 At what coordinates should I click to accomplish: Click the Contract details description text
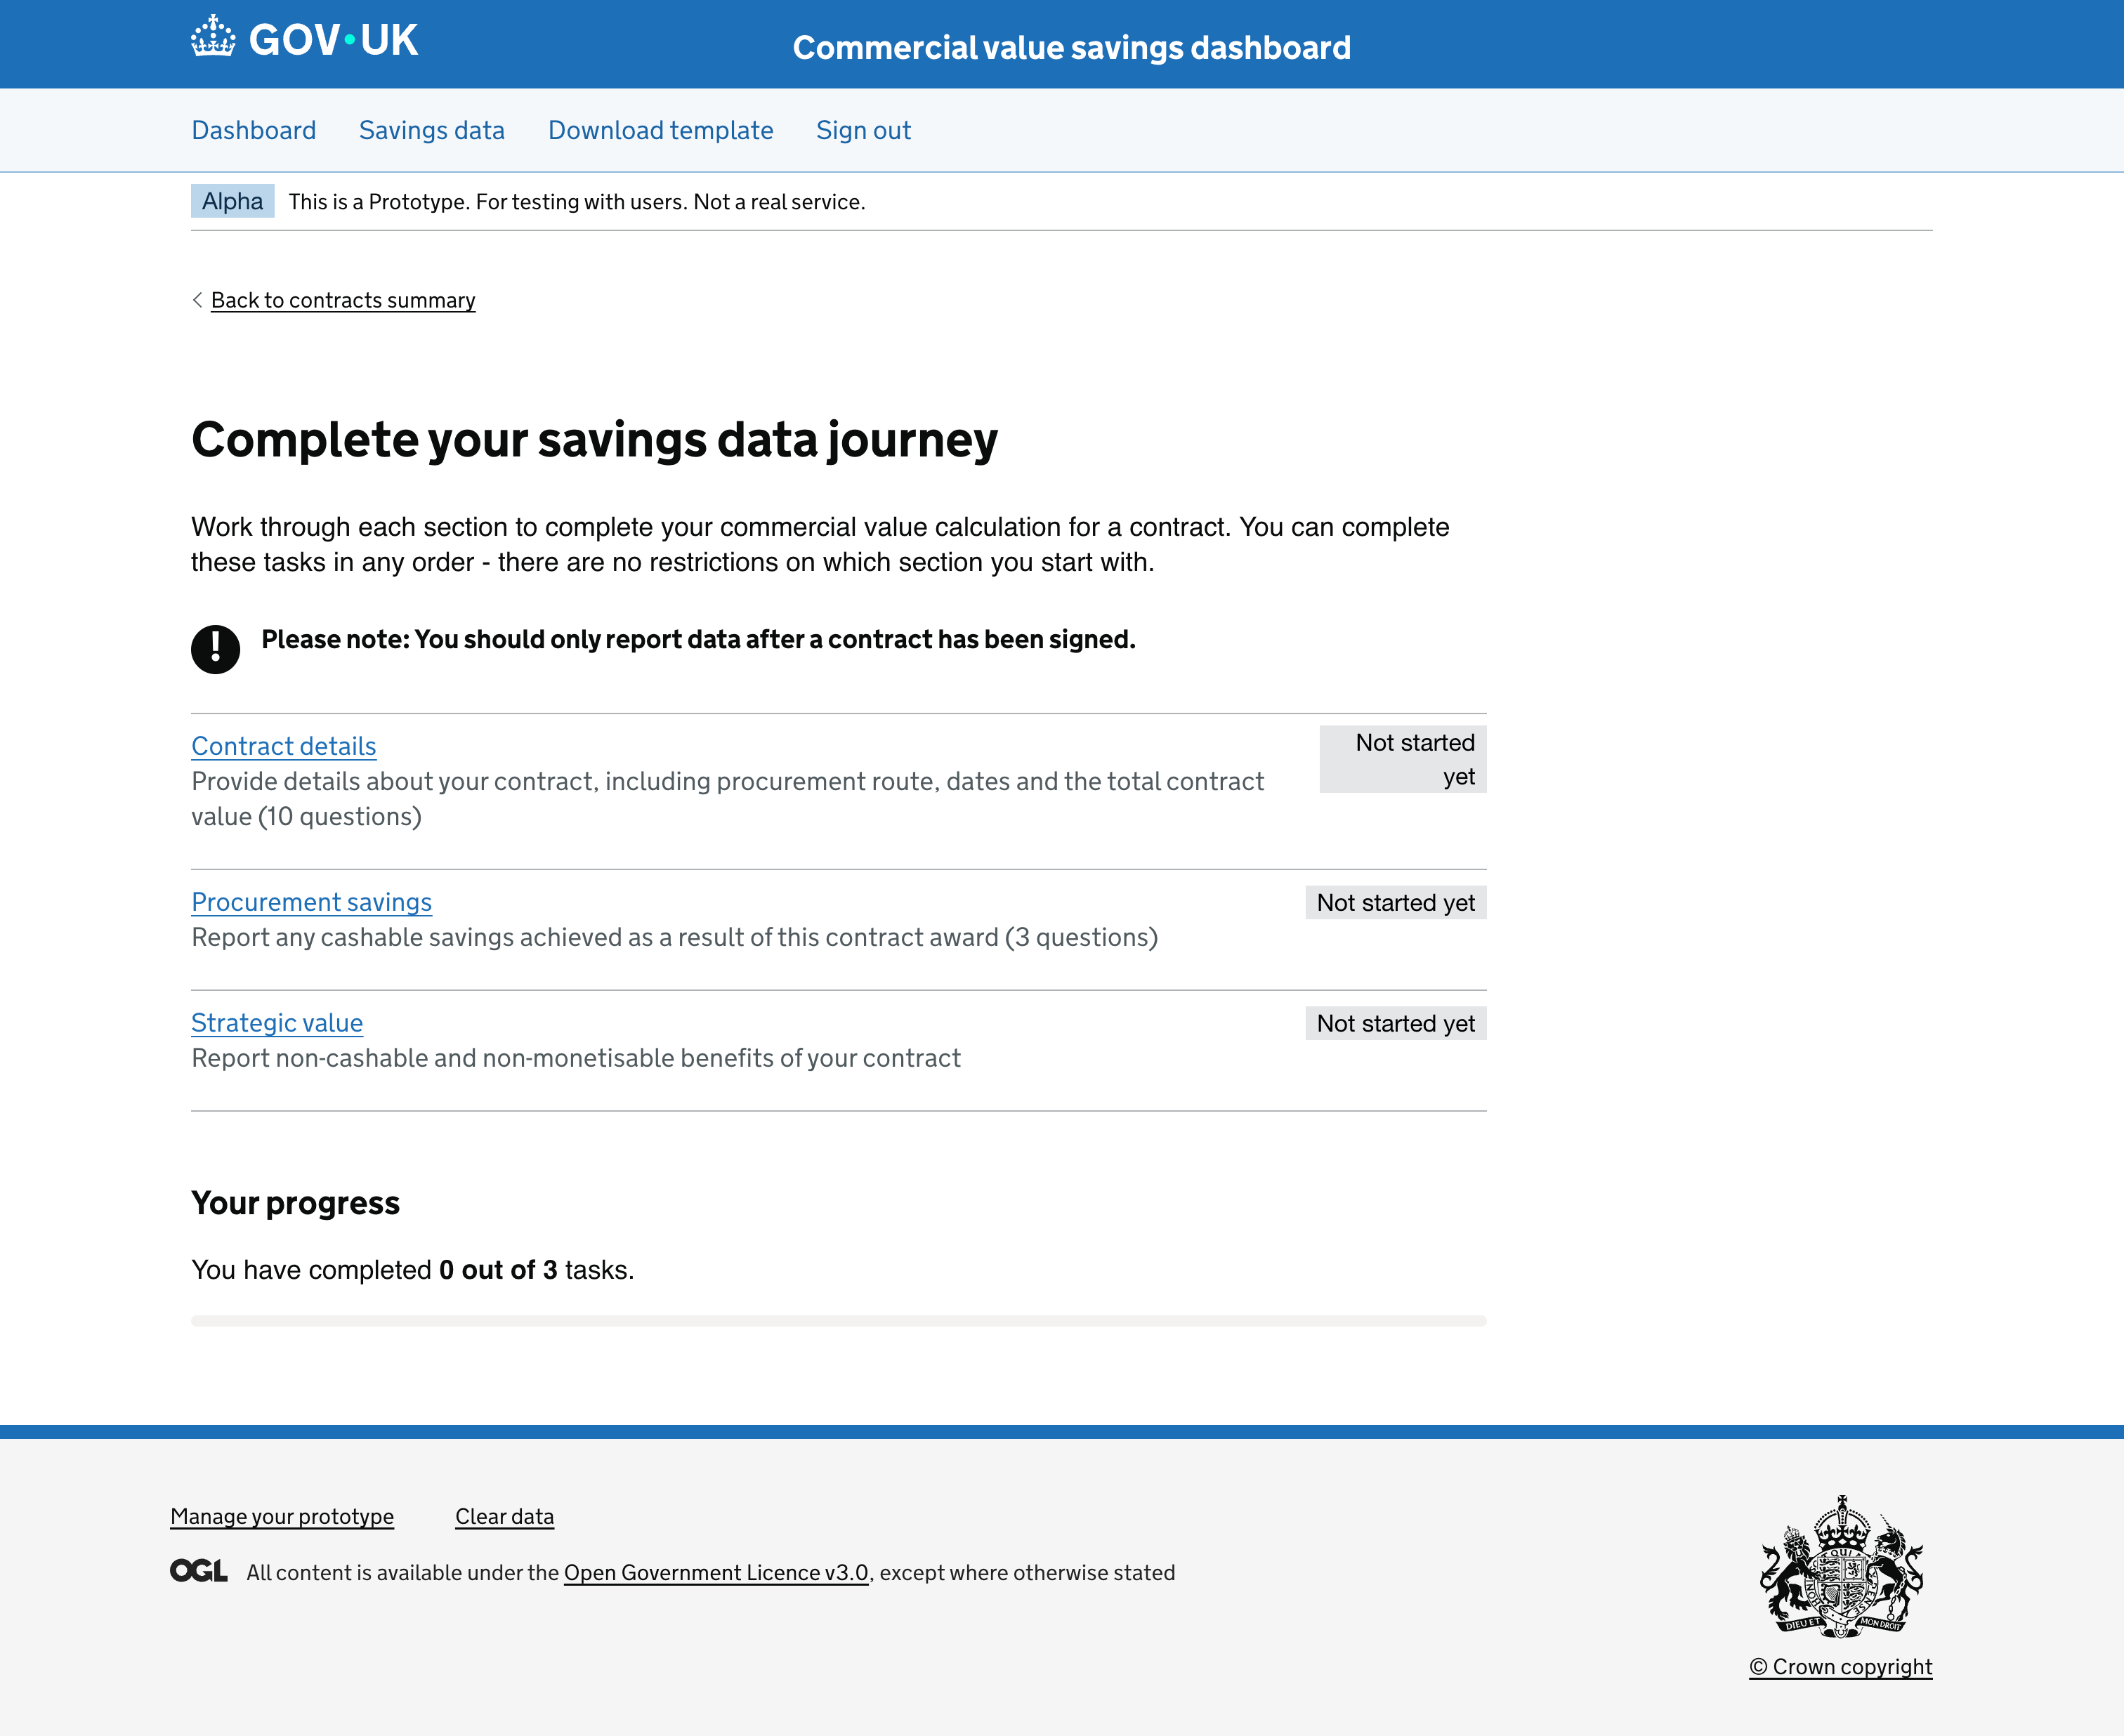coord(728,799)
